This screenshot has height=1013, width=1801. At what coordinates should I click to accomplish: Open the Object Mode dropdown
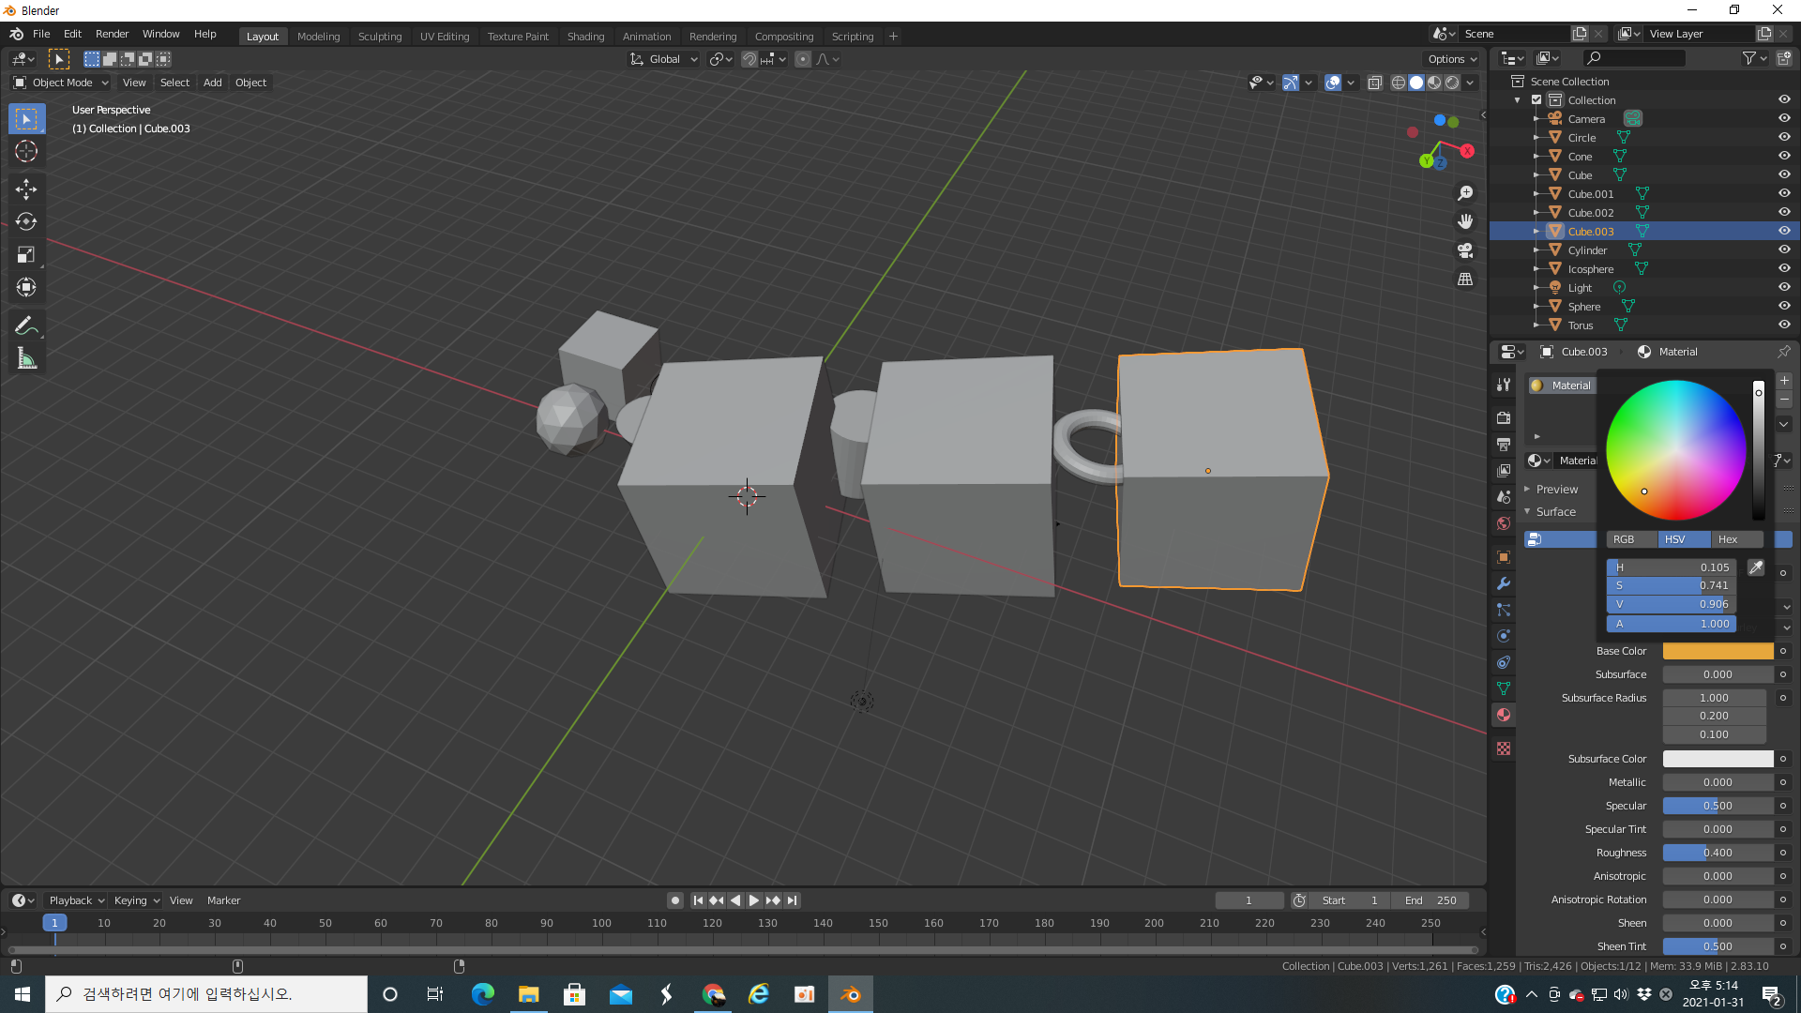(61, 83)
